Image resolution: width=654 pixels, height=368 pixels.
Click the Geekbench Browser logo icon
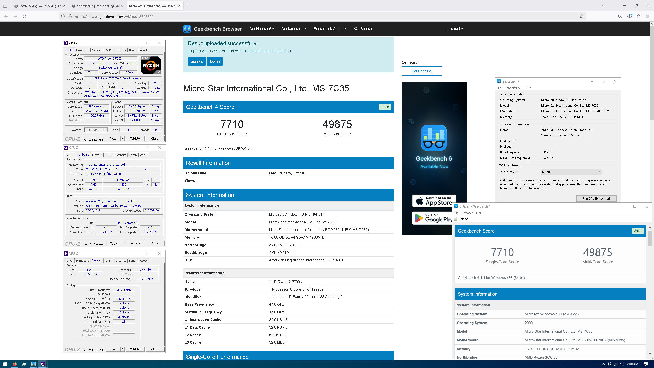coord(187,29)
